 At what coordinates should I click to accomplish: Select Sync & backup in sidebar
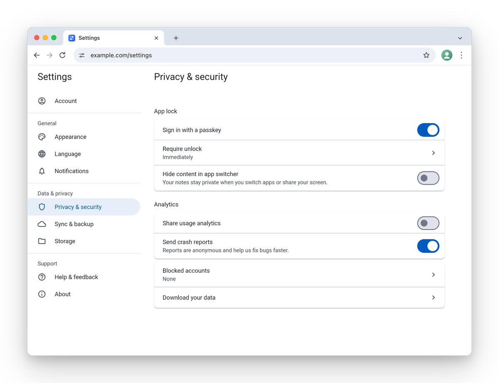[x=84, y=224]
